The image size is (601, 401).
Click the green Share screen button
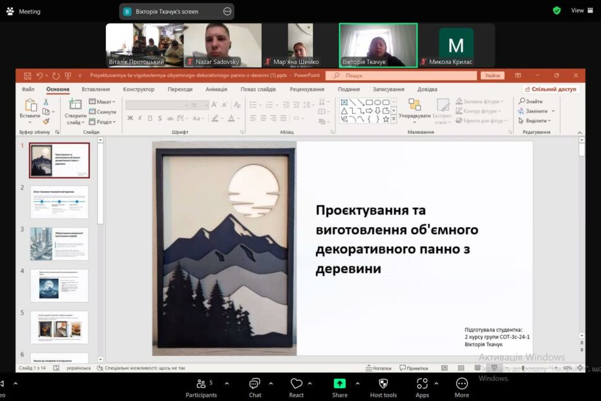(340, 384)
